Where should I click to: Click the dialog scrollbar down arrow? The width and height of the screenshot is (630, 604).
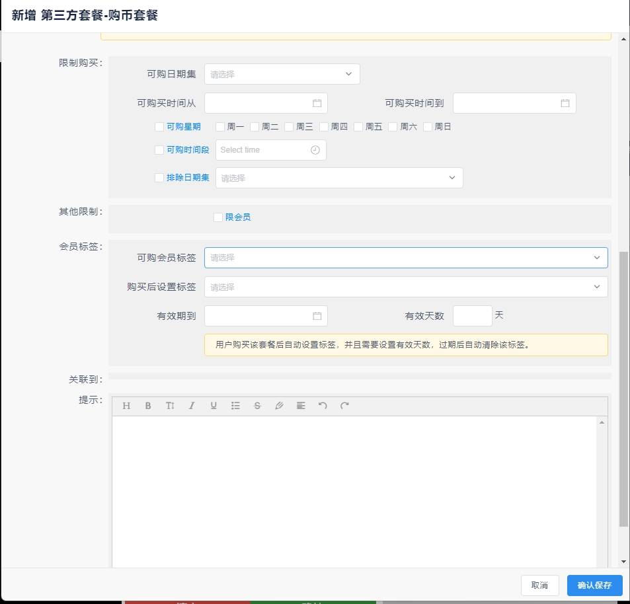[623, 562]
